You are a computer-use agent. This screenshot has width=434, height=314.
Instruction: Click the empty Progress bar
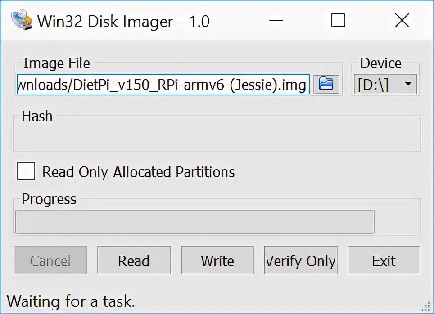195,222
